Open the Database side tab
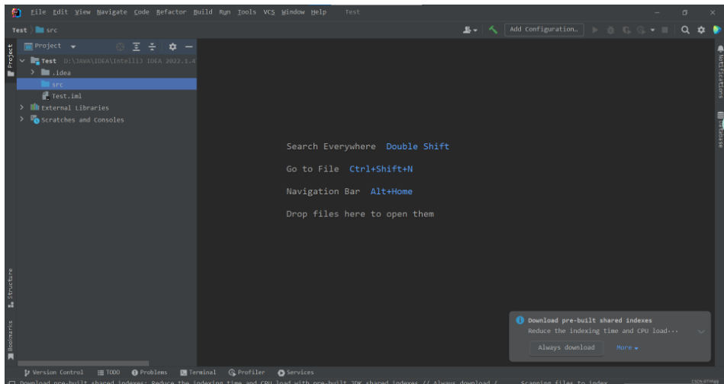The width and height of the screenshot is (724, 384). (x=720, y=130)
